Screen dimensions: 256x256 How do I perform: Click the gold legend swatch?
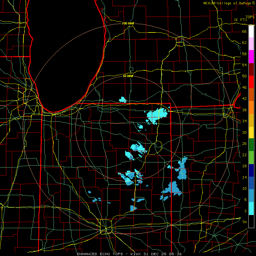pyautogui.click(x=251, y=120)
